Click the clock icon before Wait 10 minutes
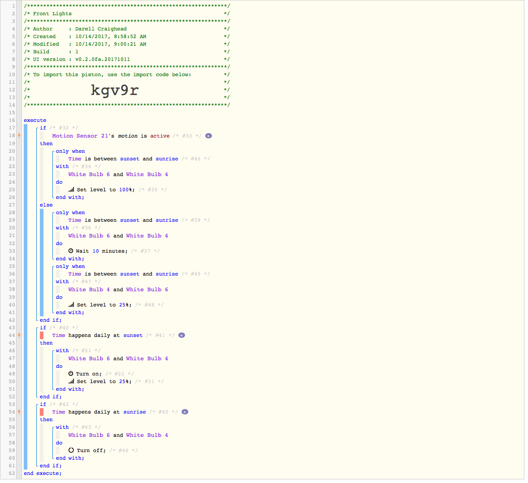This screenshot has height=483, width=528. 71,251
